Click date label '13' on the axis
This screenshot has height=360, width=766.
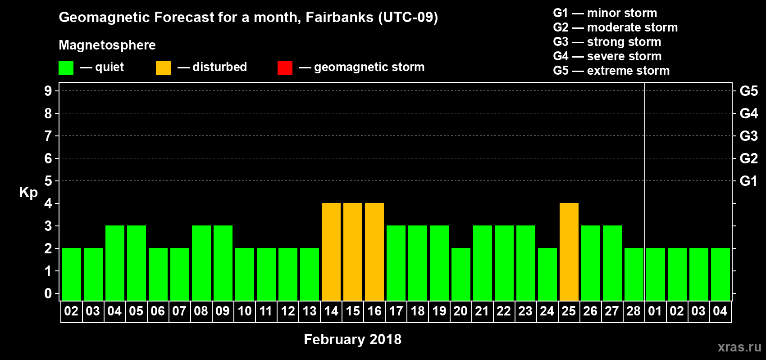pos(310,311)
